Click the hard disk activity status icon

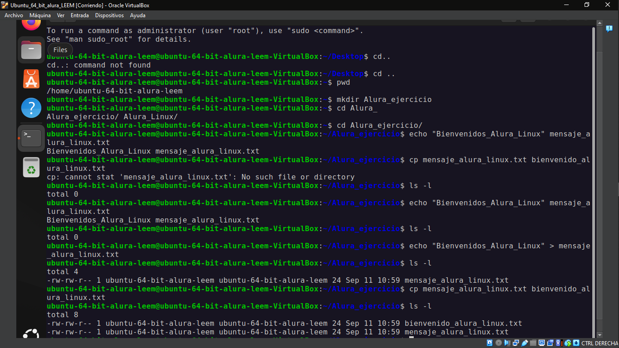tap(490, 343)
